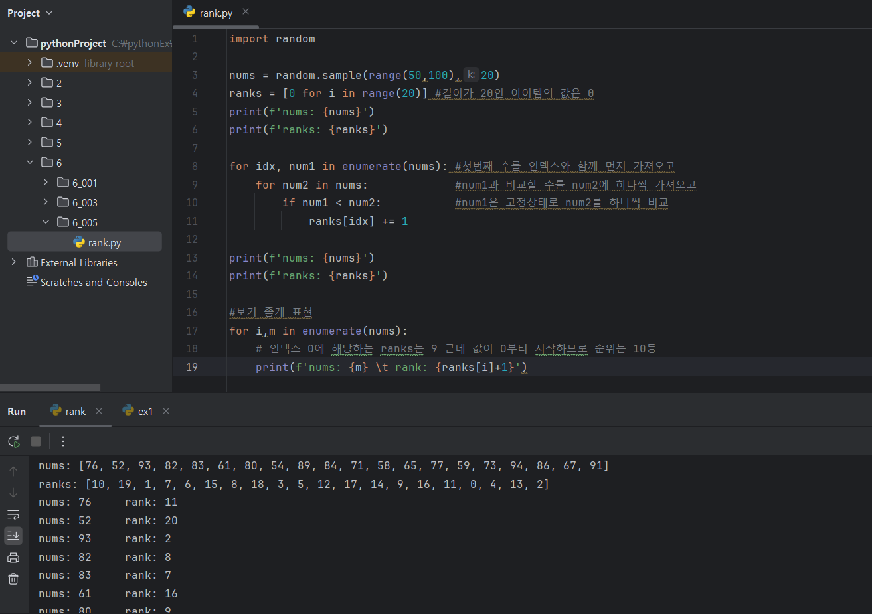Jump up the stack trace arrow
Image resolution: width=872 pixels, height=614 pixels.
[x=13, y=471]
